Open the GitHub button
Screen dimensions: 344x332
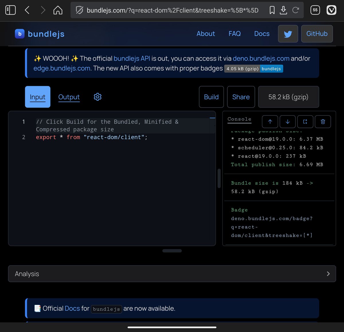click(317, 34)
